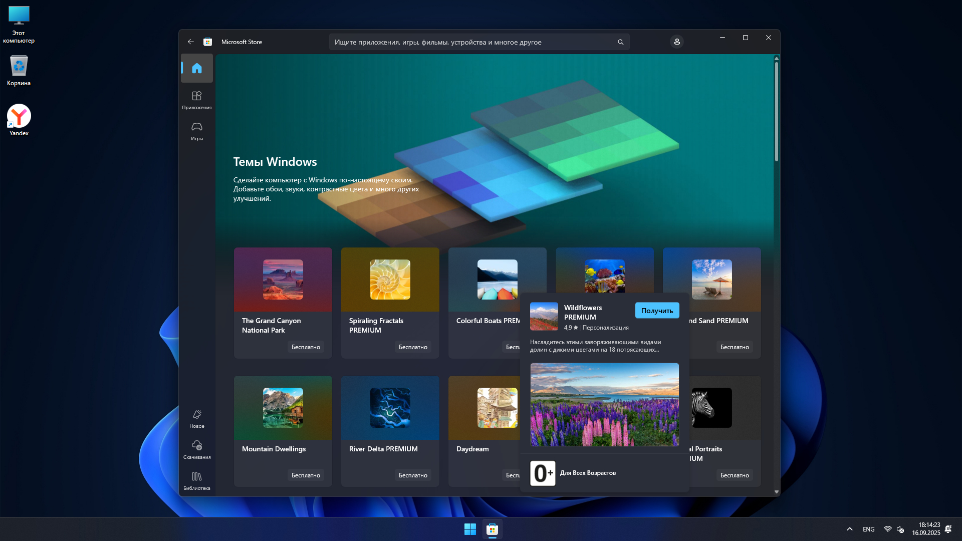Click the search magnifier icon

coord(620,42)
